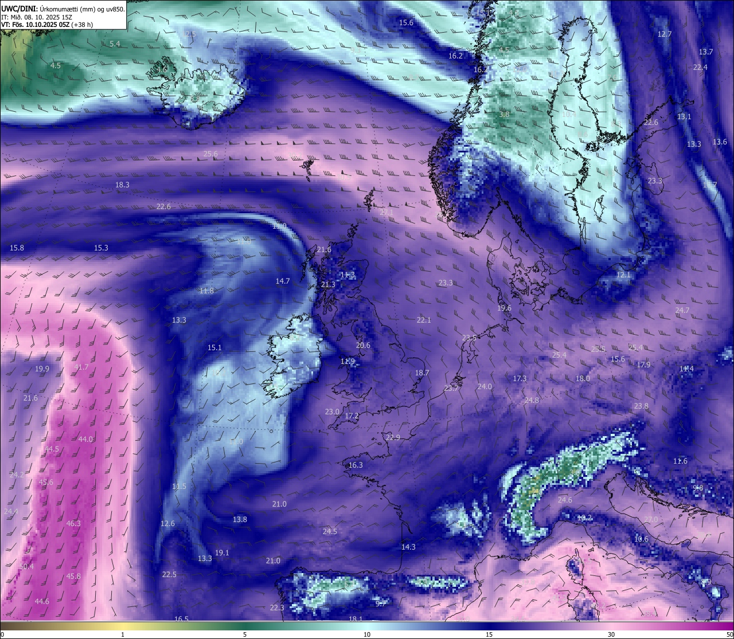Click the colour scale tick label "30"
The height and width of the screenshot is (639, 734).
[611, 634]
